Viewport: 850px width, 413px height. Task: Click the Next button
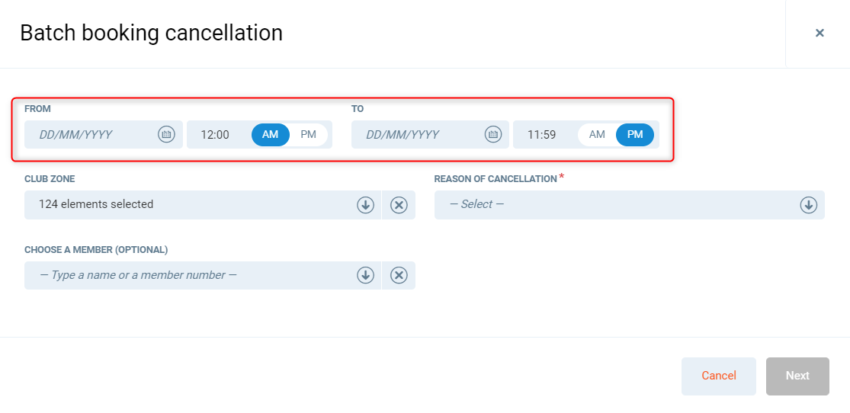(x=797, y=376)
